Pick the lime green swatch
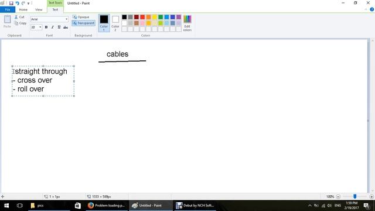Screen dimensions: 375x211 (161, 23)
